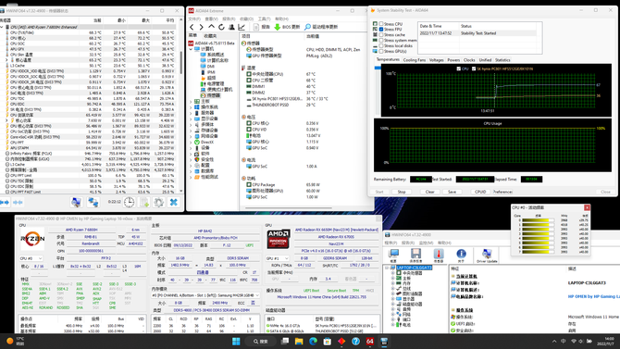
Task: Click the Stop button in stability test
Action: [402, 192]
